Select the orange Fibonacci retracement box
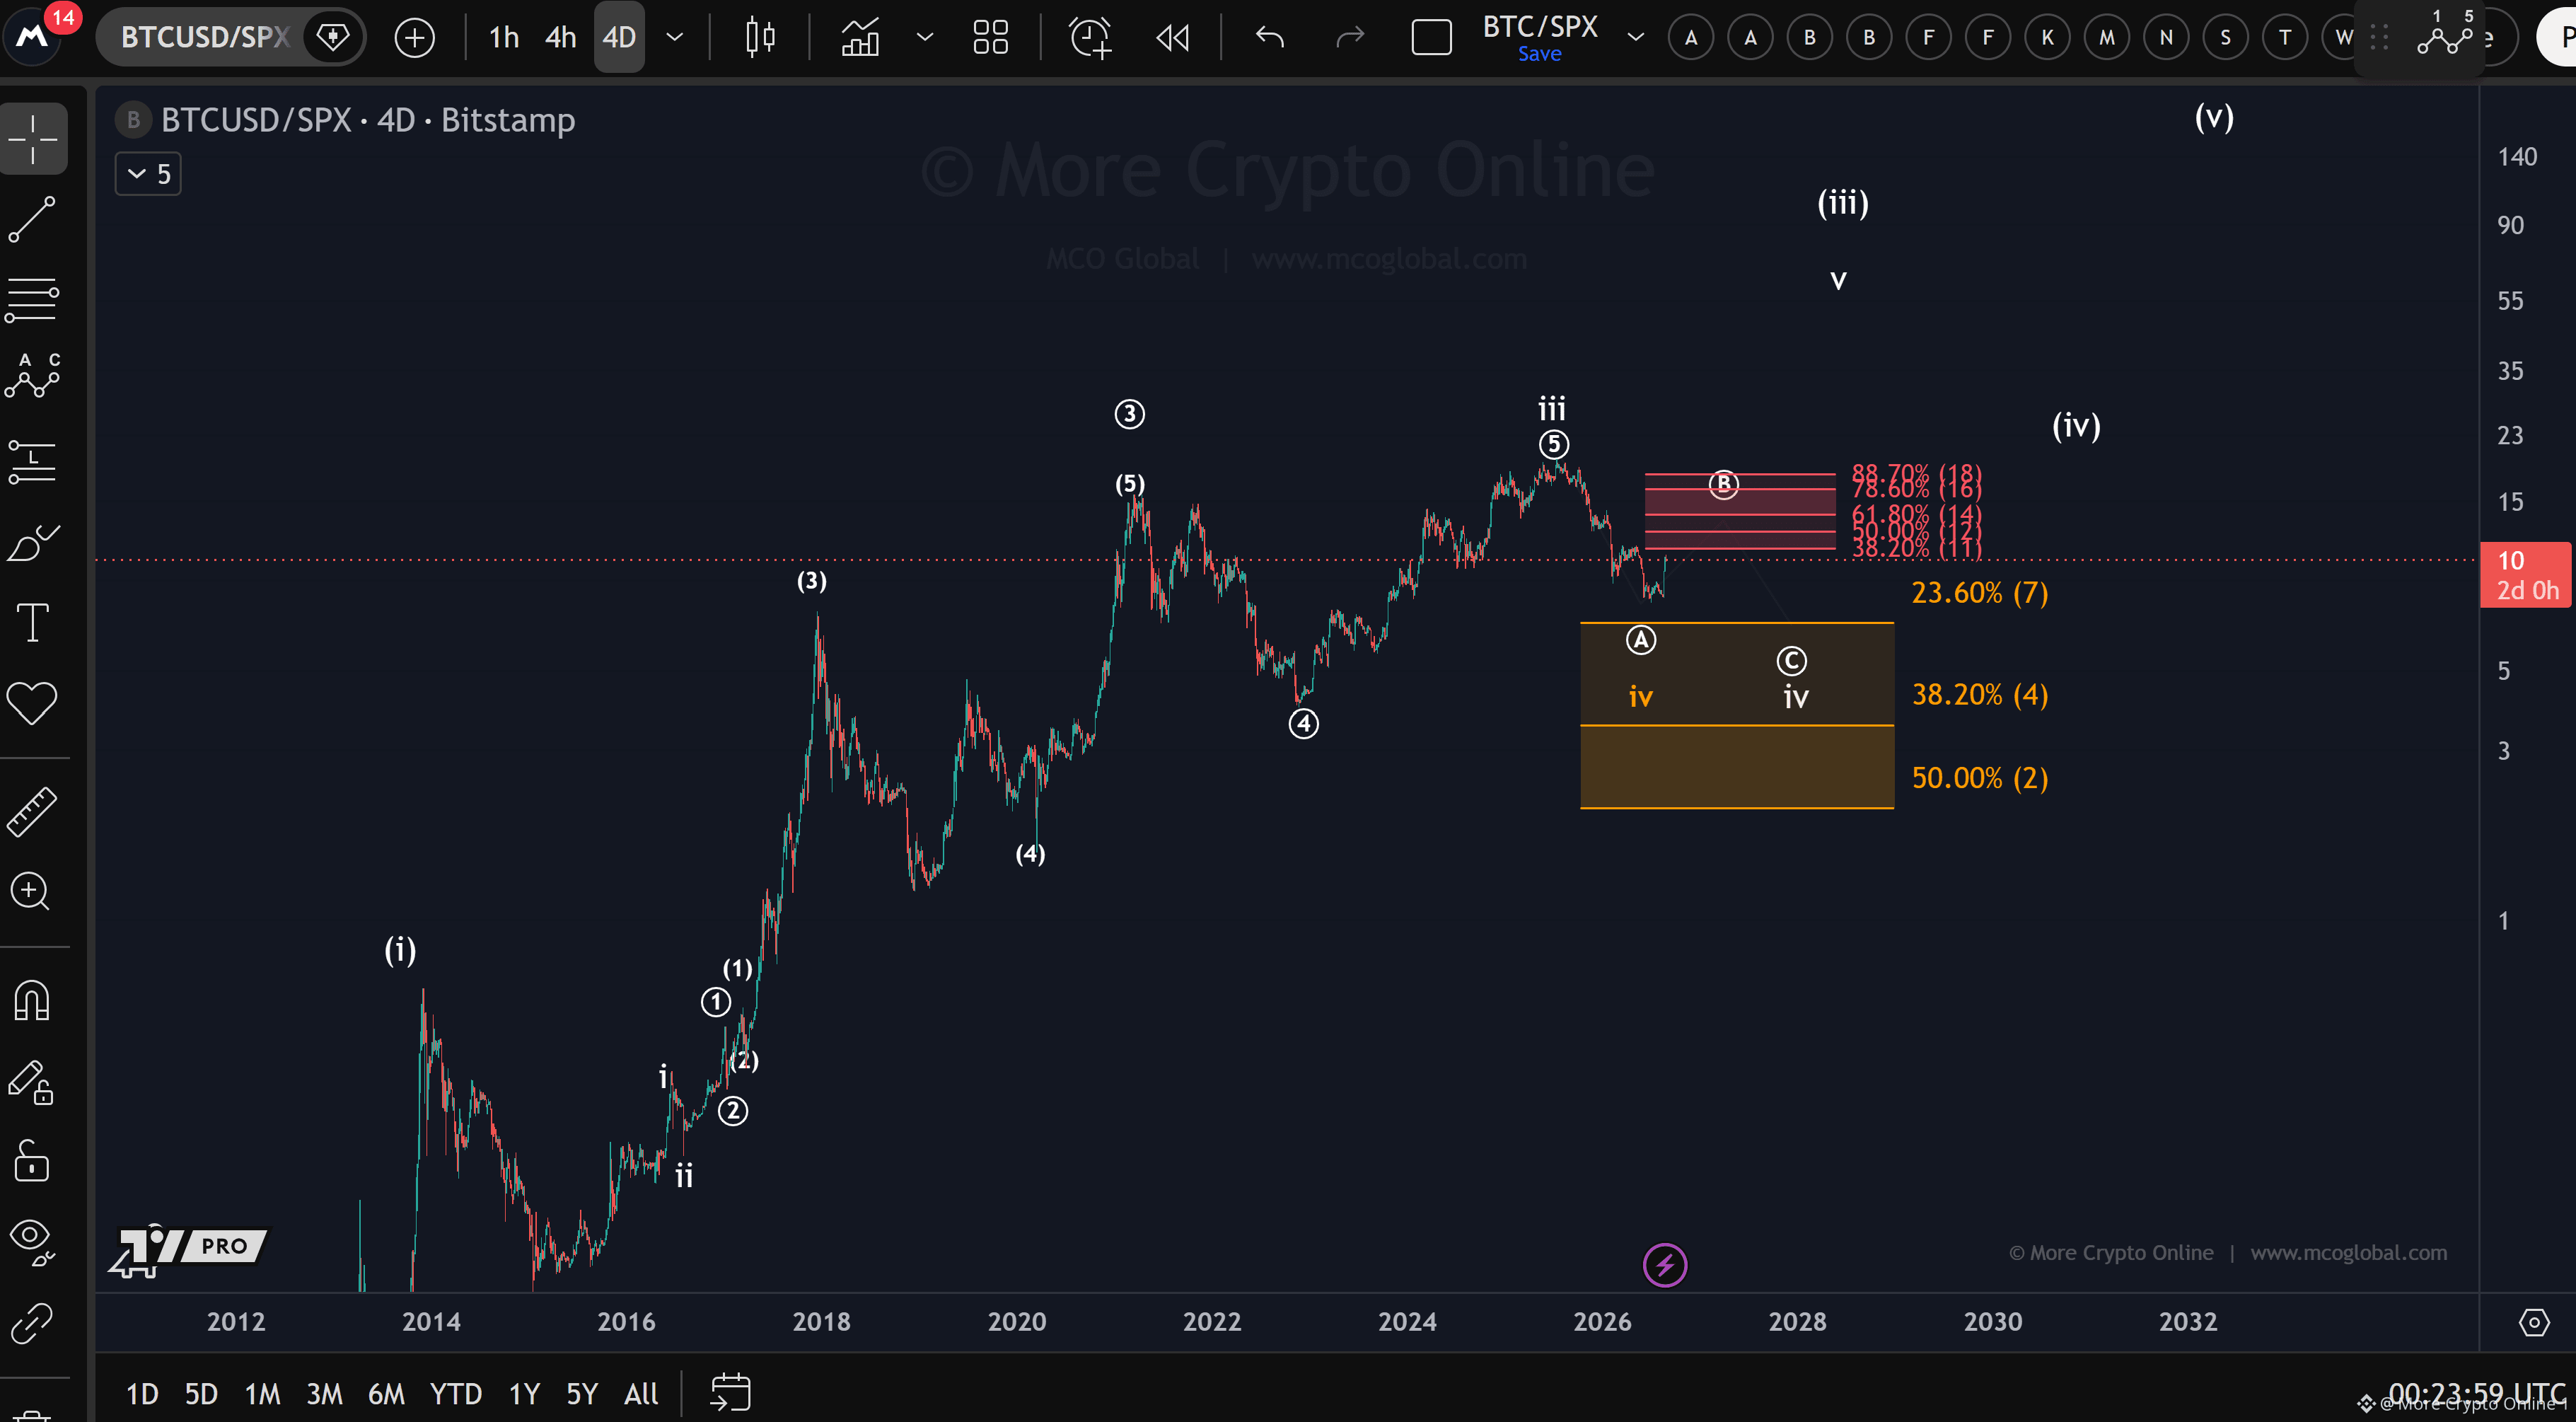The height and width of the screenshot is (1422, 2576). 1736,715
